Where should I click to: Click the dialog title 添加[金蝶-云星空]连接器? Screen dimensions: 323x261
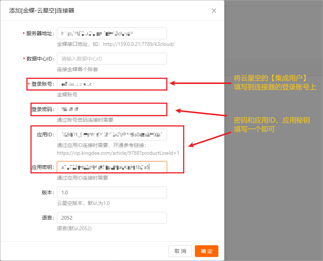(x=41, y=11)
